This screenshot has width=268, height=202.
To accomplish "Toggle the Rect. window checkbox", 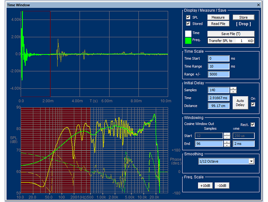I will click(x=253, y=124).
